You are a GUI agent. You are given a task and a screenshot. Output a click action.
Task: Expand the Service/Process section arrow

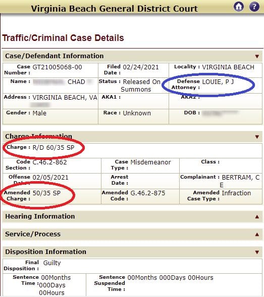[257, 234]
